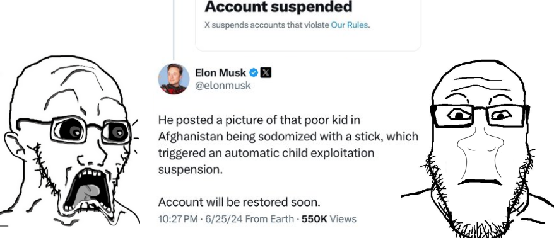Open the @elonmusk handle

tap(223, 86)
